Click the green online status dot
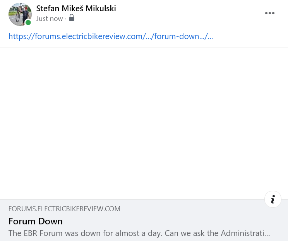 (x=28, y=22)
